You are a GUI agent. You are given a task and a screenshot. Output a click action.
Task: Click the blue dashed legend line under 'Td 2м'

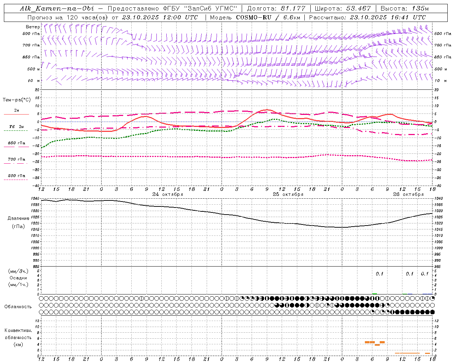(x=16, y=131)
